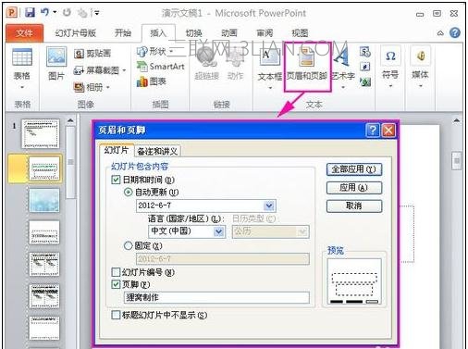
Task: Click the main editing area scroll up arrow
Action: tap(457, 120)
